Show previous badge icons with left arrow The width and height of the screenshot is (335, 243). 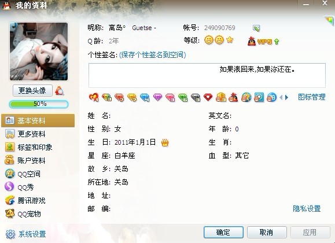click(281, 98)
